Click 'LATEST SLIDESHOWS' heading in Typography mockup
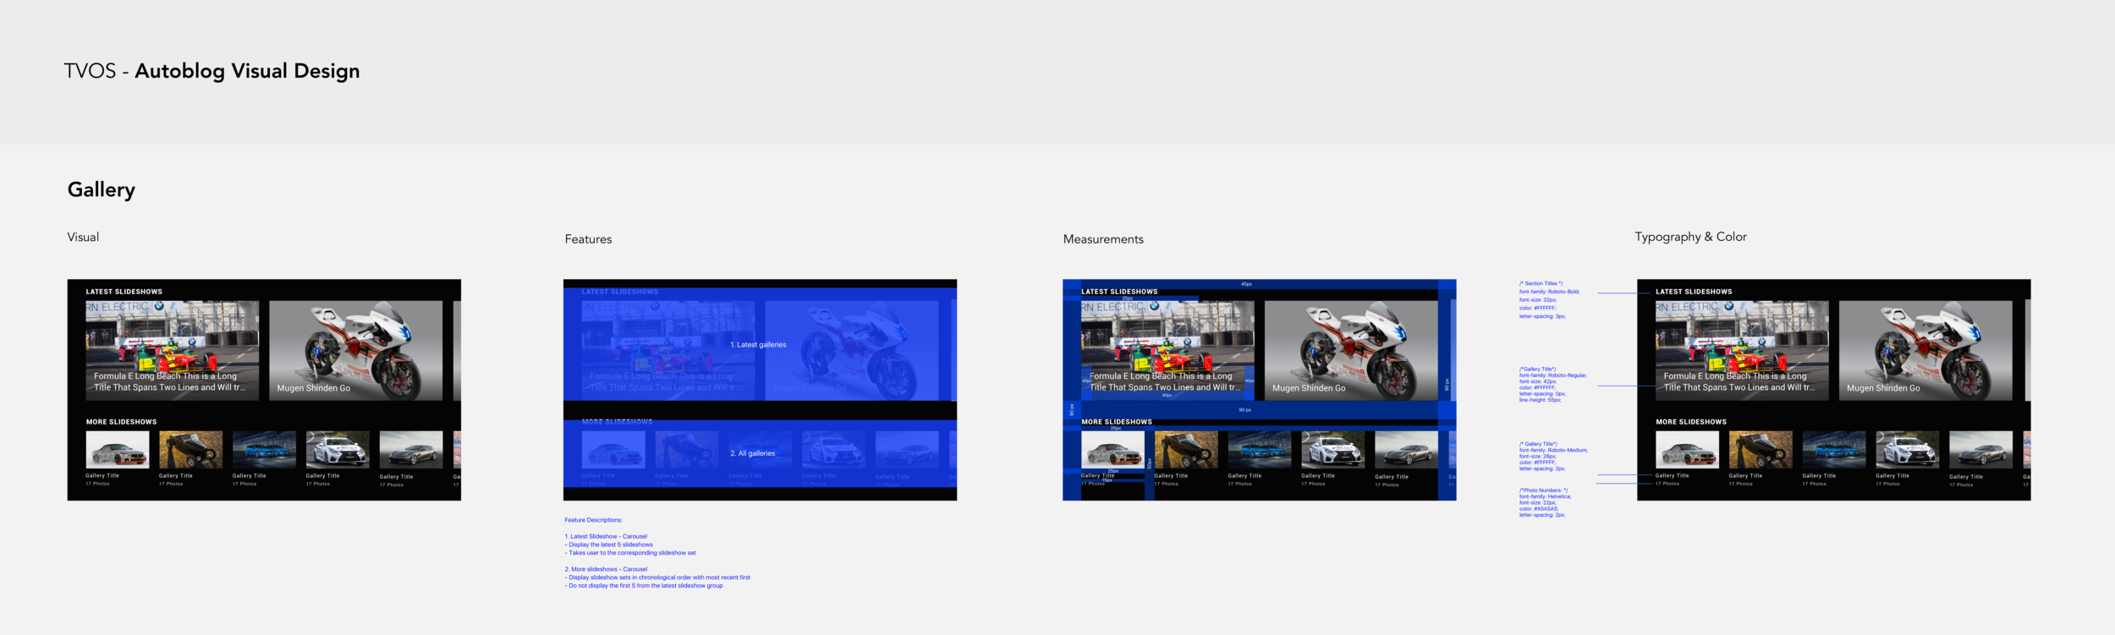 tap(1694, 292)
